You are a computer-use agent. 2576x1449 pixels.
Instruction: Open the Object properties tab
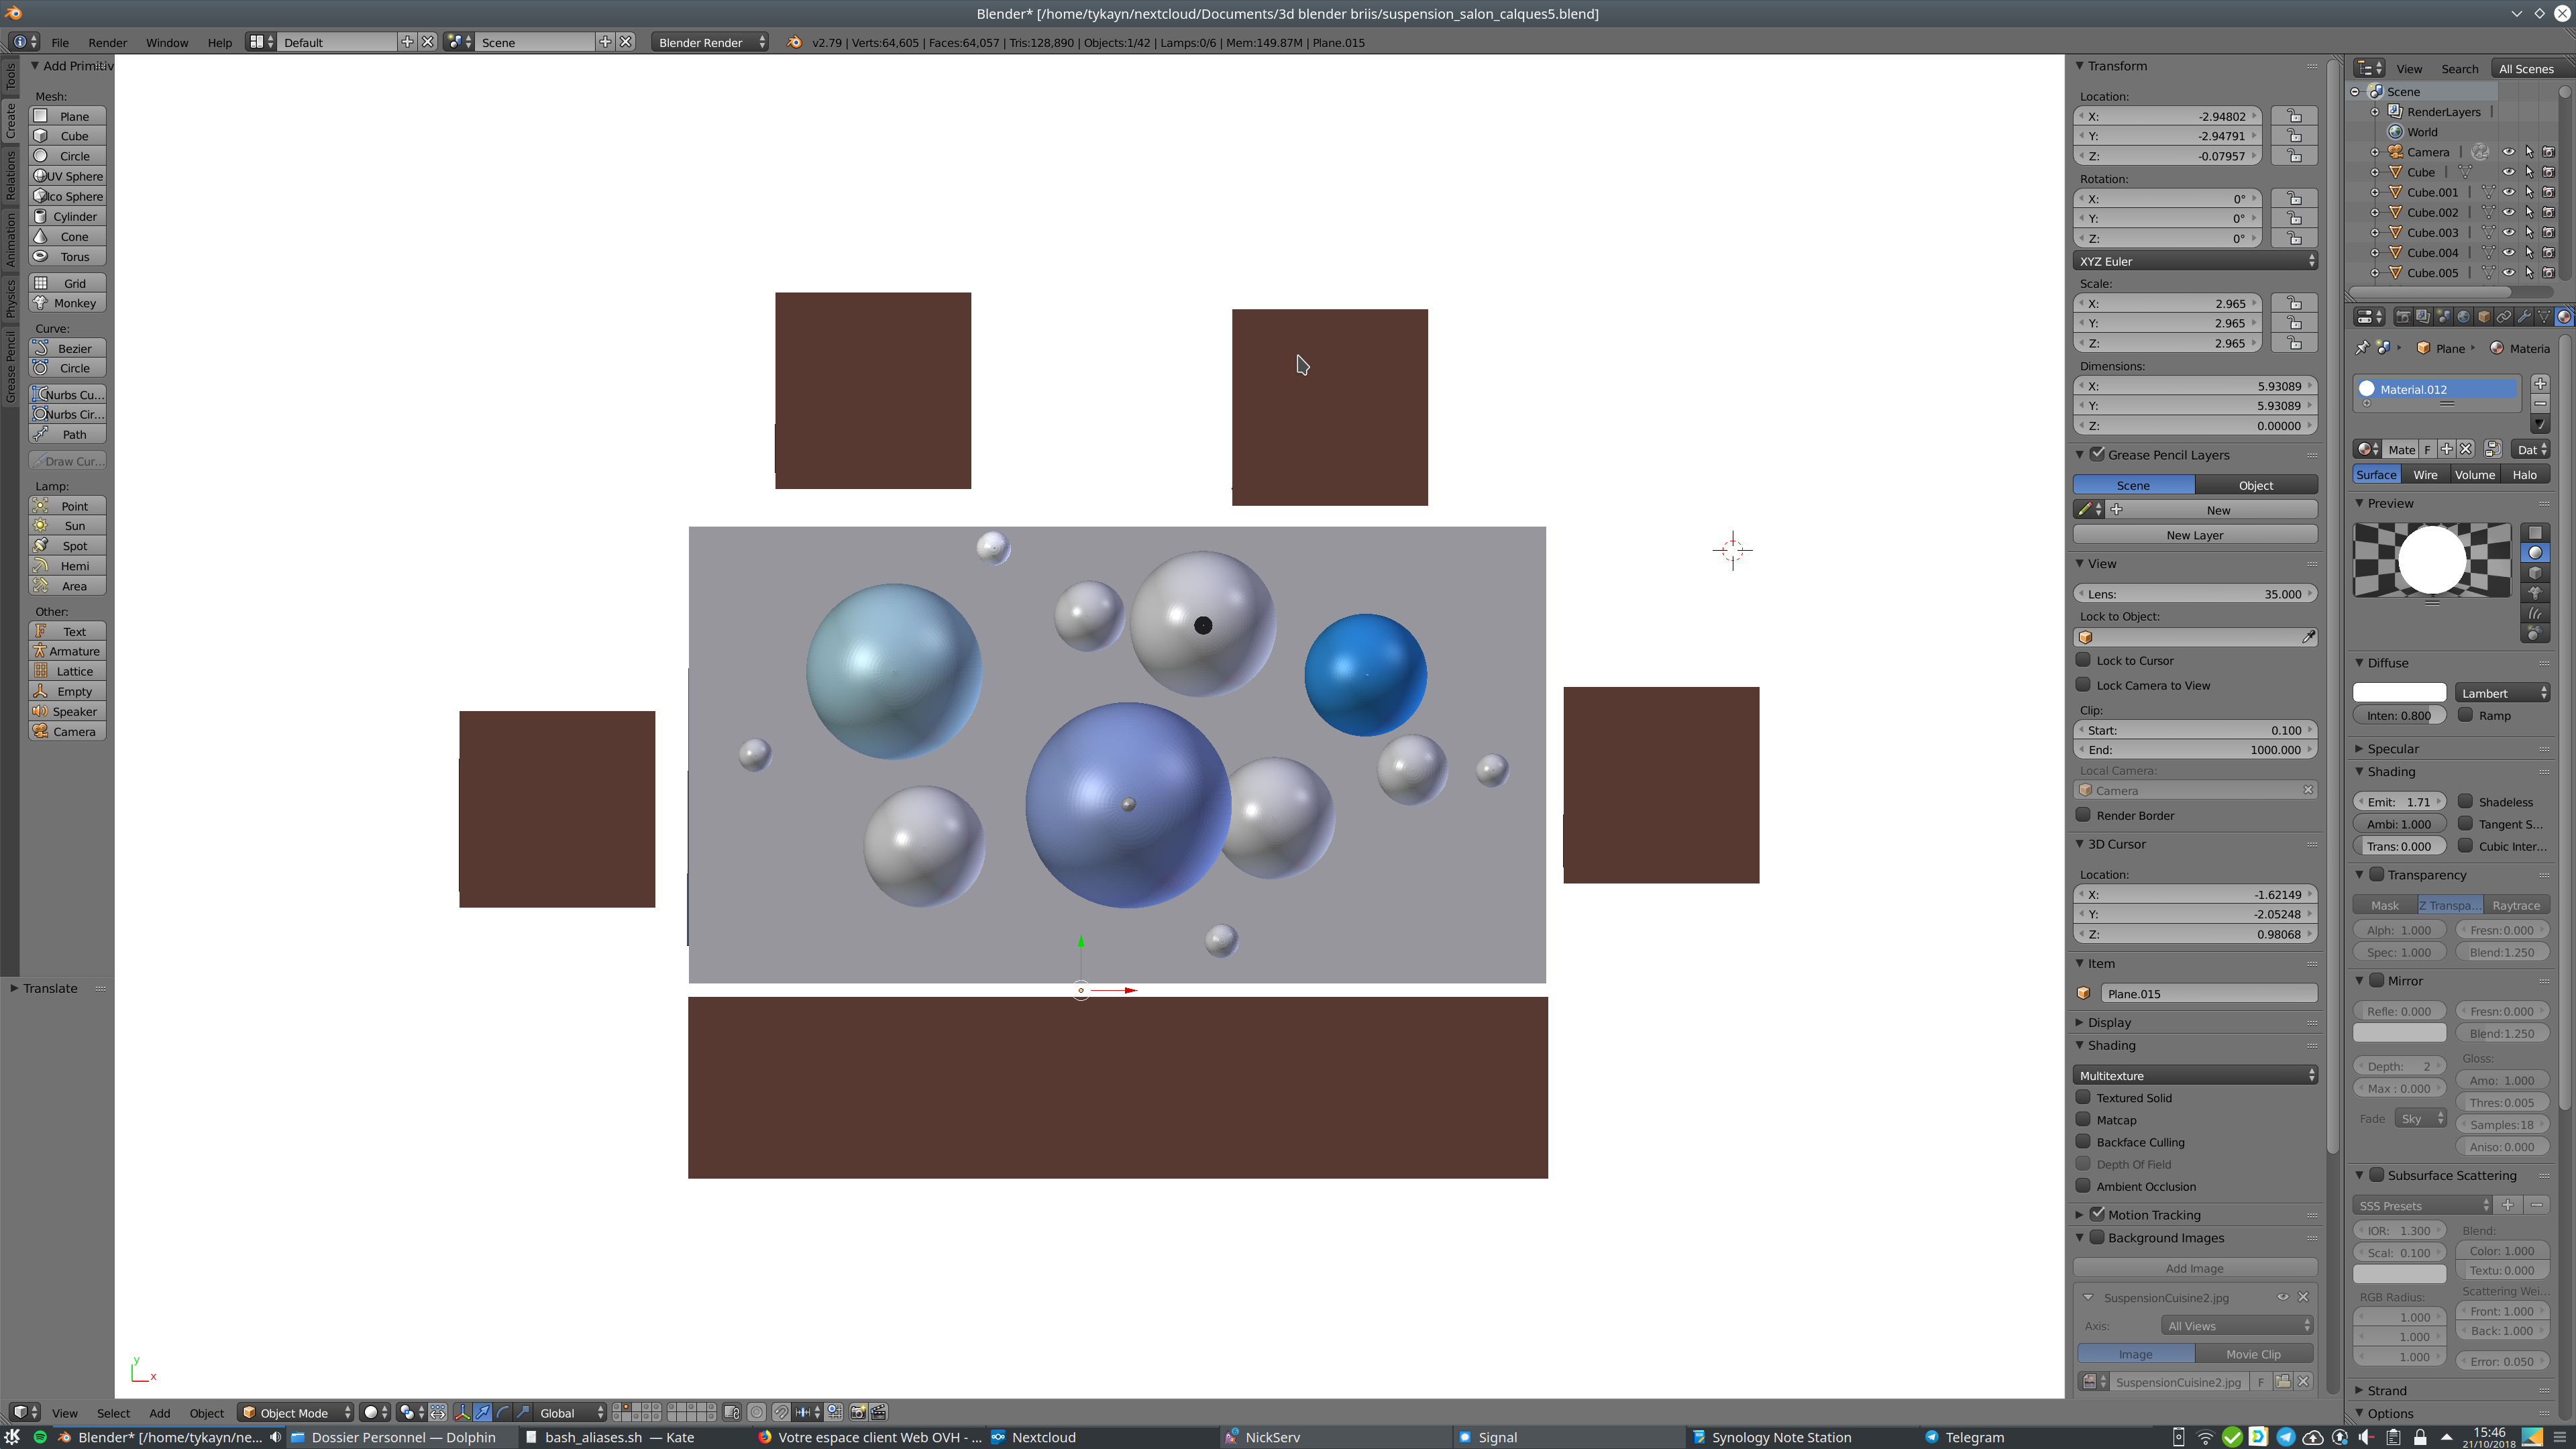click(x=2484, y=317)
